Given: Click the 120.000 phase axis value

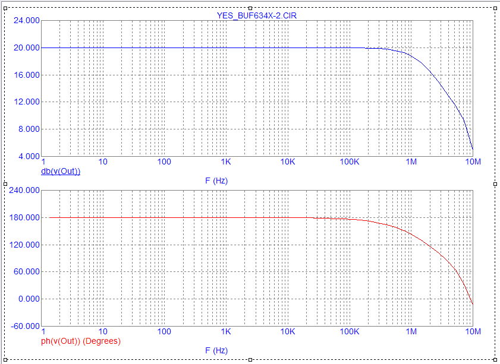Looking at the screenshot, I should [x=24, y=245].
